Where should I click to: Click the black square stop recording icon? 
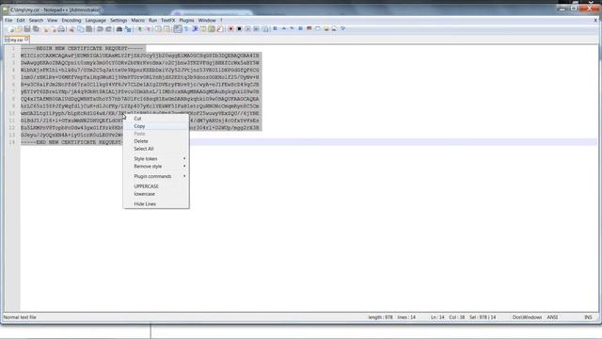pyautogui.click(x=239, y=29)
